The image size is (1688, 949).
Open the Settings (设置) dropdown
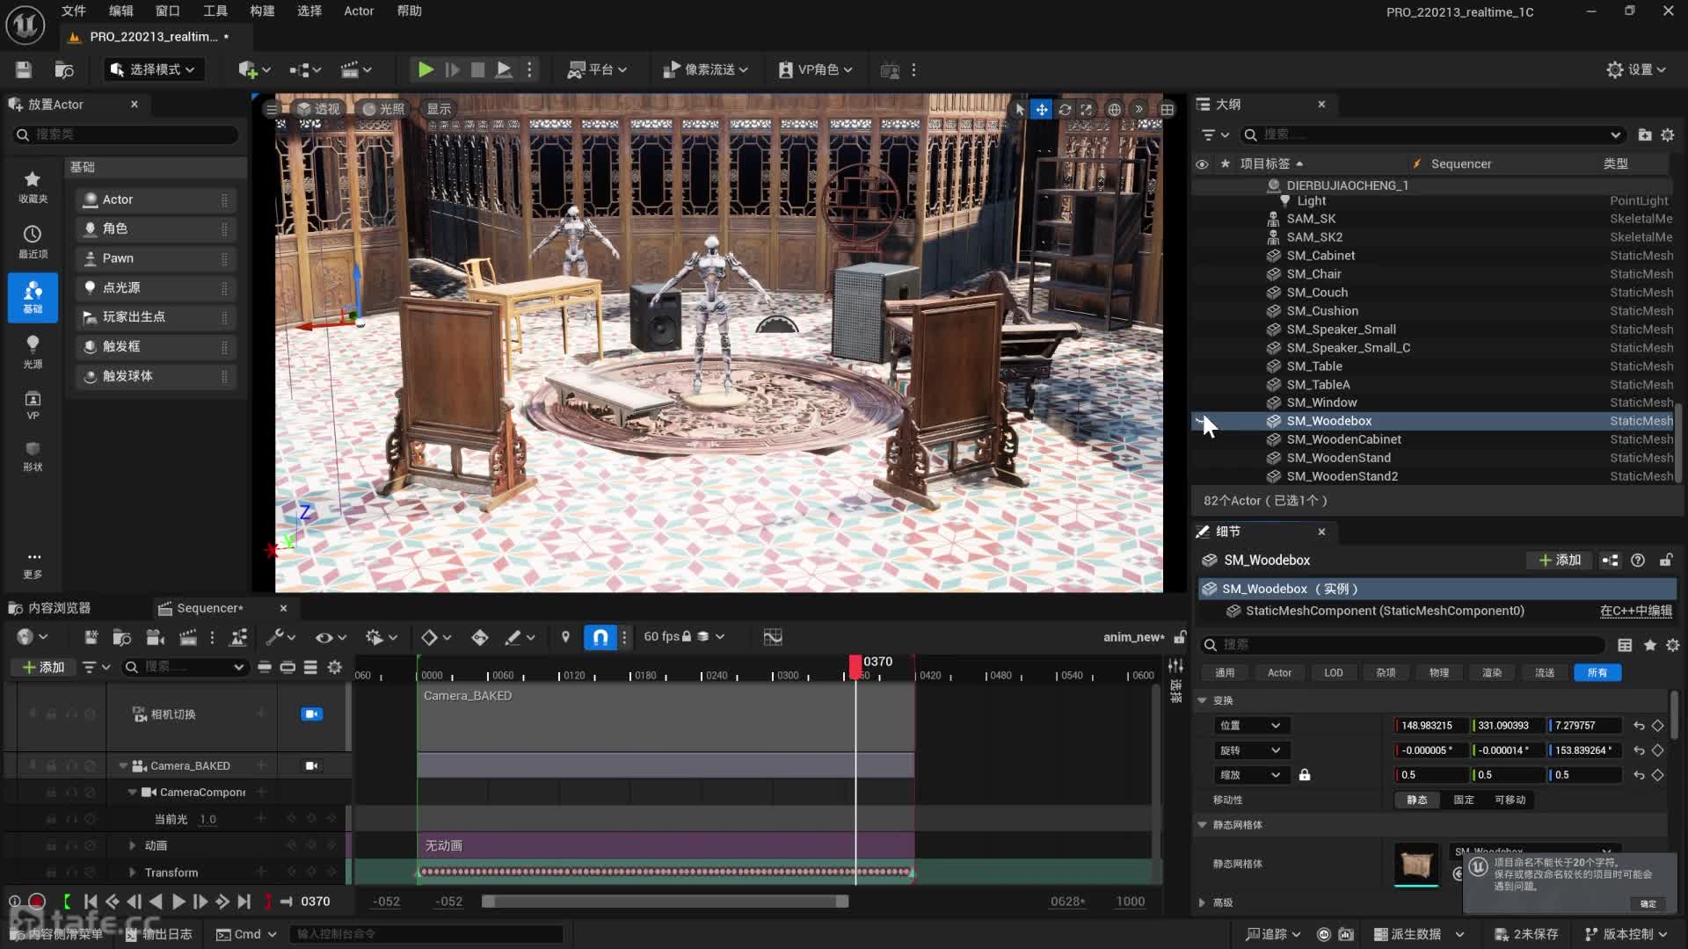click(x=1636, y=69)
